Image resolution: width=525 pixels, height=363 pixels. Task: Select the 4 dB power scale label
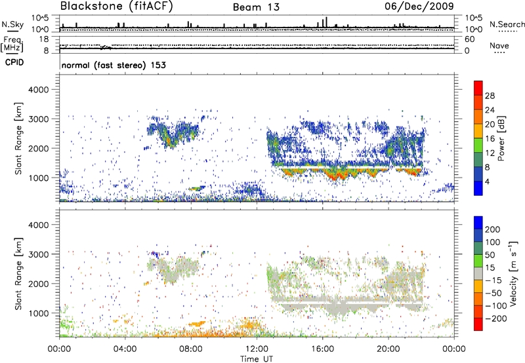[487, 181]
